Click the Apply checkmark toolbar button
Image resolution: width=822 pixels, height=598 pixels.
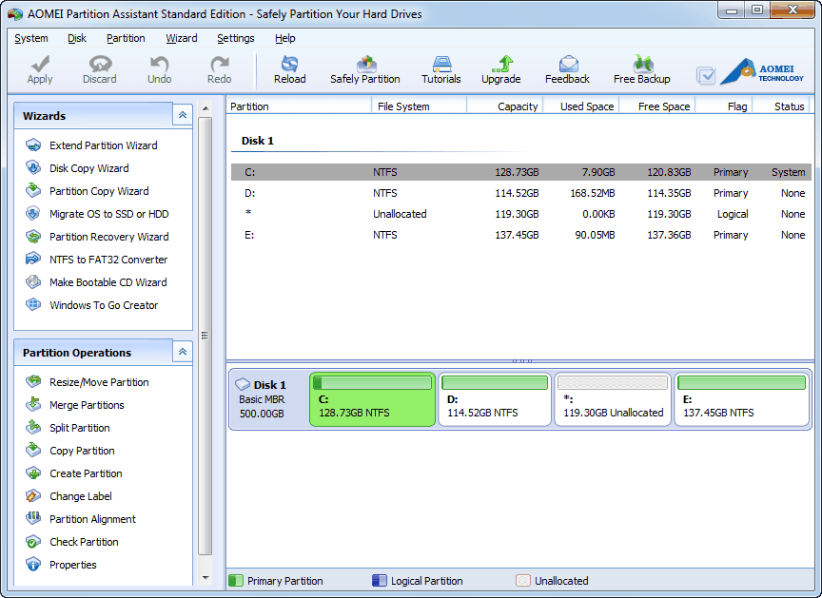(x=40, y=69)
